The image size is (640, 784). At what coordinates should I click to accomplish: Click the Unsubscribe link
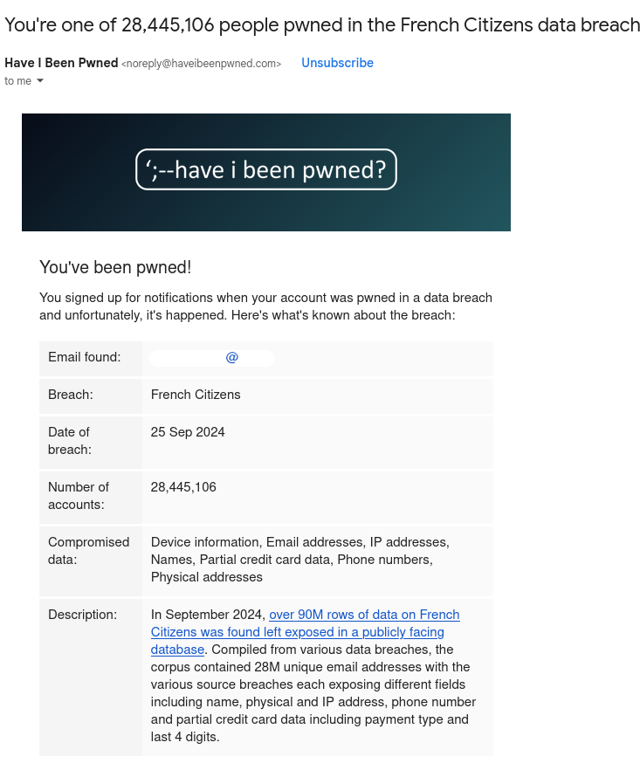click(x=337, y=63)
